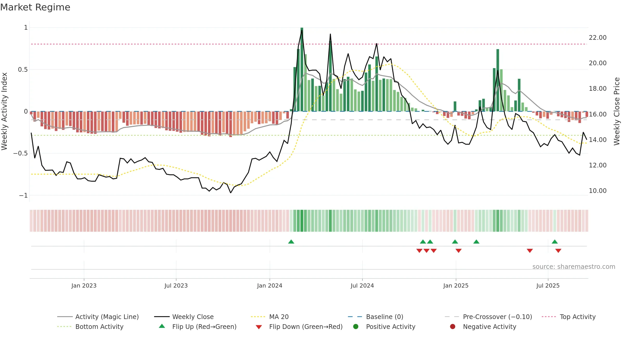624x351 pixels.
Task: Click the Weekly Close Price axis title
Action: [617, 111]
